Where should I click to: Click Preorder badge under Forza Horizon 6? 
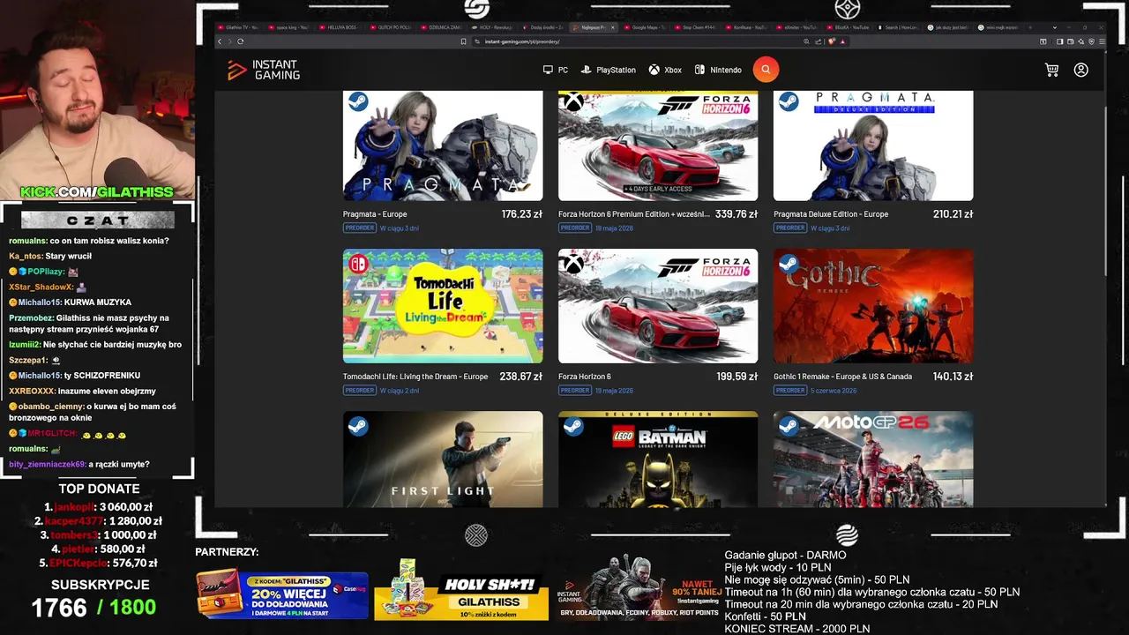[575, 390]
